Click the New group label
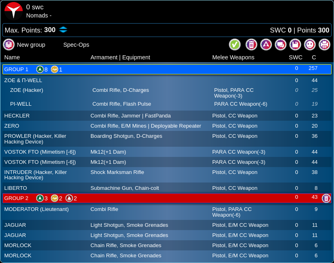This screenshot has height=263, width=334. [x=31, y=45]
